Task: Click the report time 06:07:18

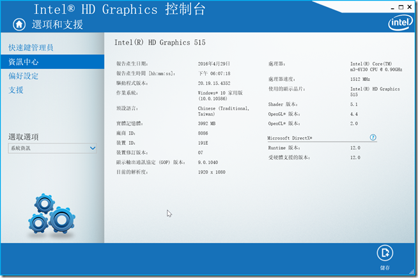Action: [221, 73]
